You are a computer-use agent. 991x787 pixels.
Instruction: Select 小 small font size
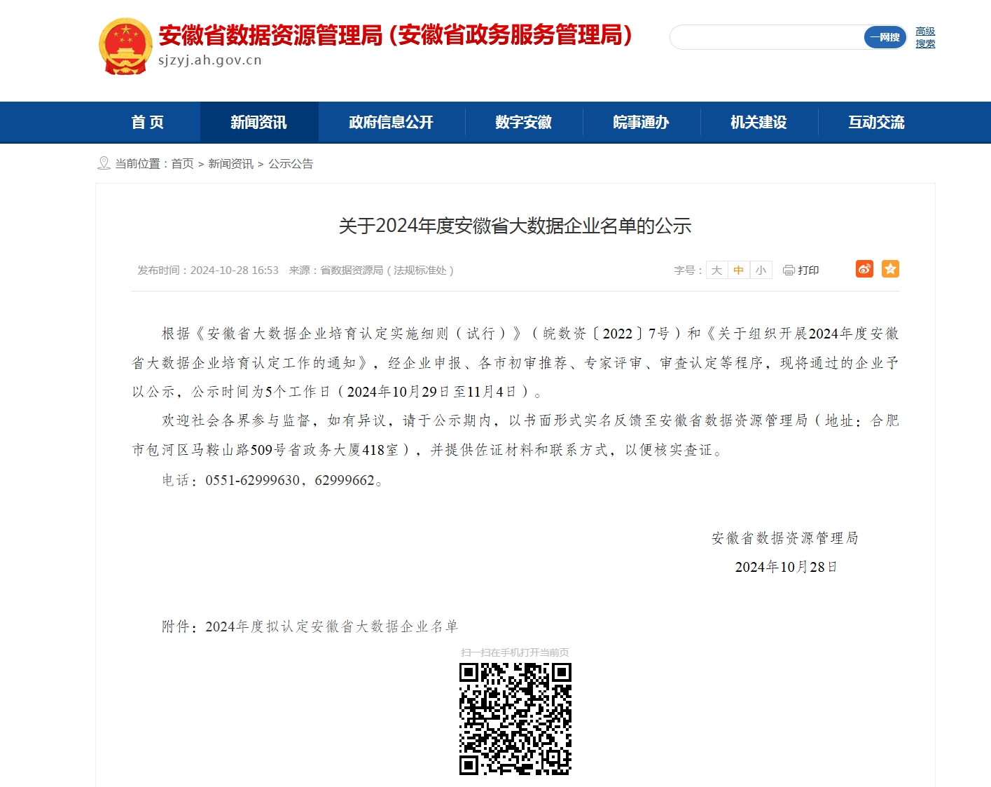pyautogui.click(x=761, y=270)
